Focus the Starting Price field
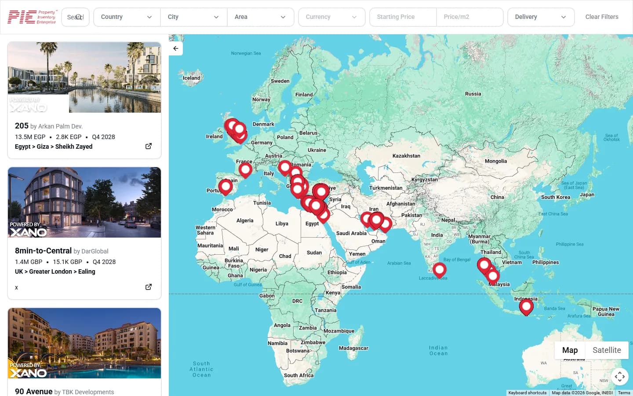This screenshot has width=633, height=396. click(x=403, y=17)
